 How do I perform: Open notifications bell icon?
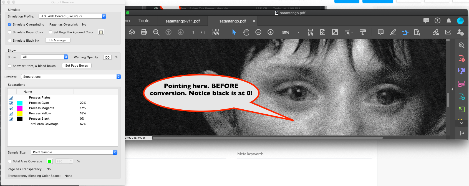pos(449,21)
